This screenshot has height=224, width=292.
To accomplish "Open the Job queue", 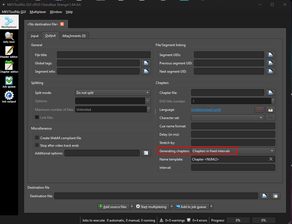I will pos(9,82).
